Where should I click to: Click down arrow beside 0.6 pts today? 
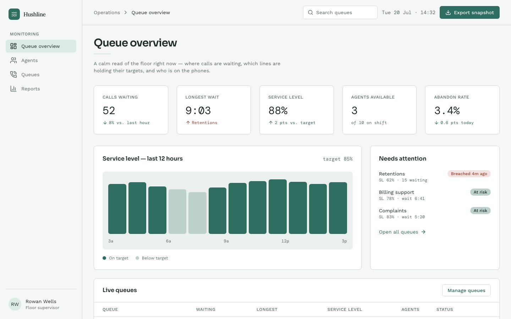436,123
